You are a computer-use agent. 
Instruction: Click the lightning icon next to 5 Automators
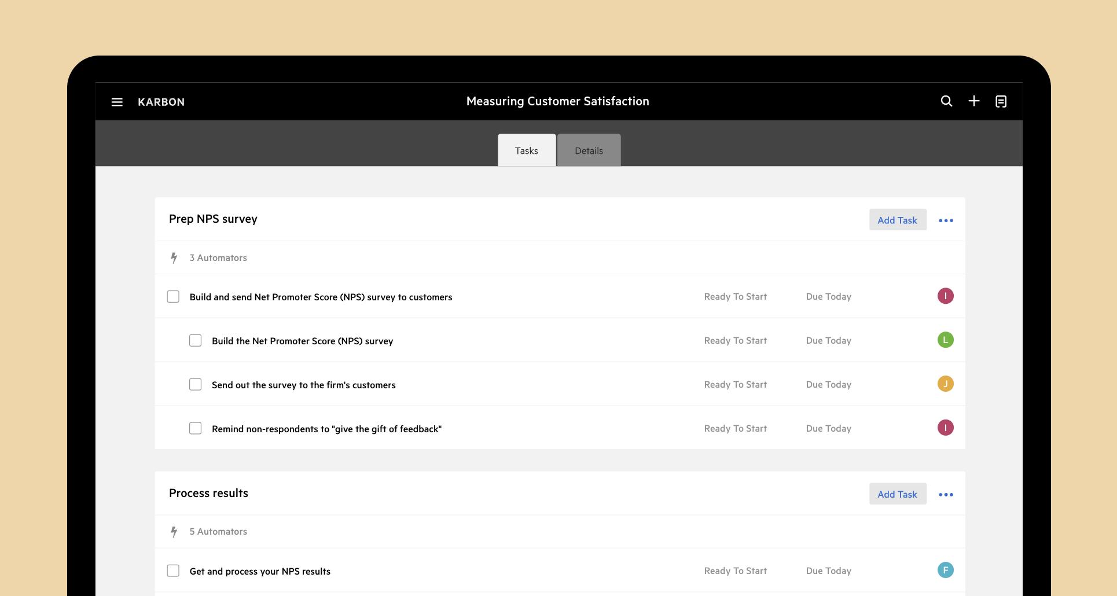click(174, 531)
